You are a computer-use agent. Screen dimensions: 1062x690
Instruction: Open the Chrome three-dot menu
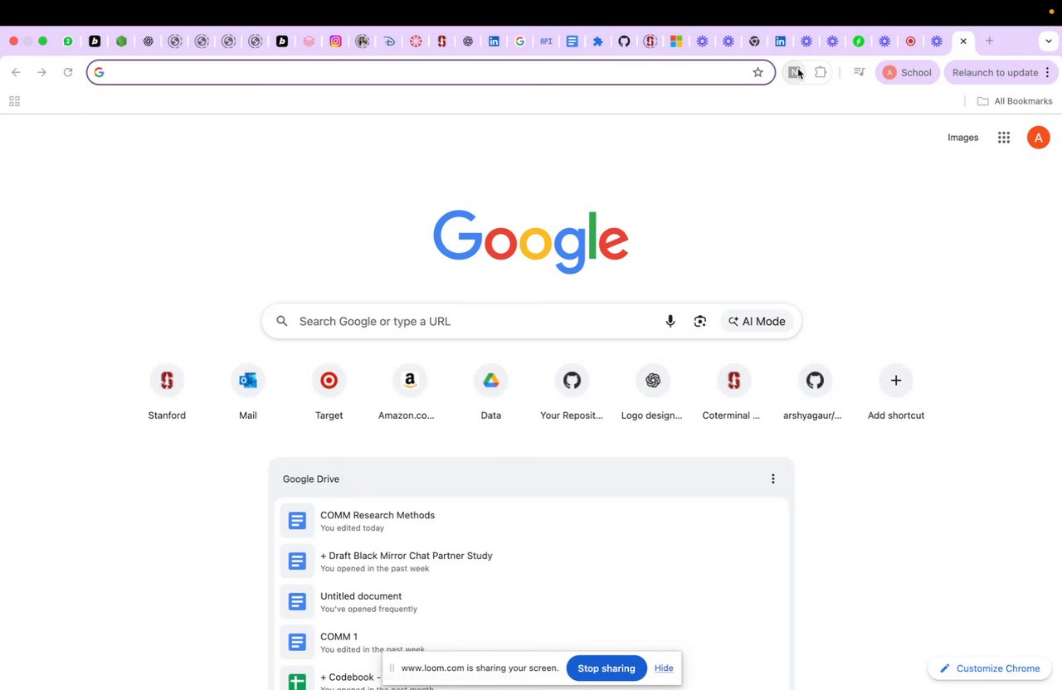1047,72
